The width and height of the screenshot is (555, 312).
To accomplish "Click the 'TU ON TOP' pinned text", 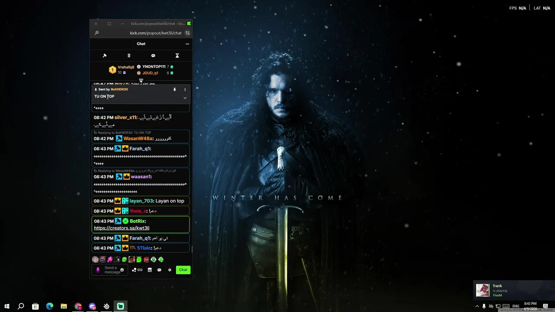I will [104, 97].
